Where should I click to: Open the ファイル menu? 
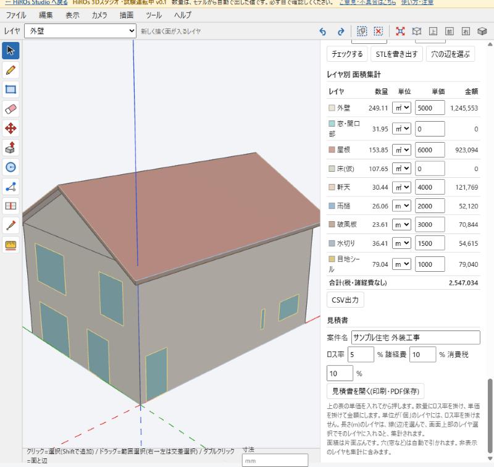coord(16,15)
